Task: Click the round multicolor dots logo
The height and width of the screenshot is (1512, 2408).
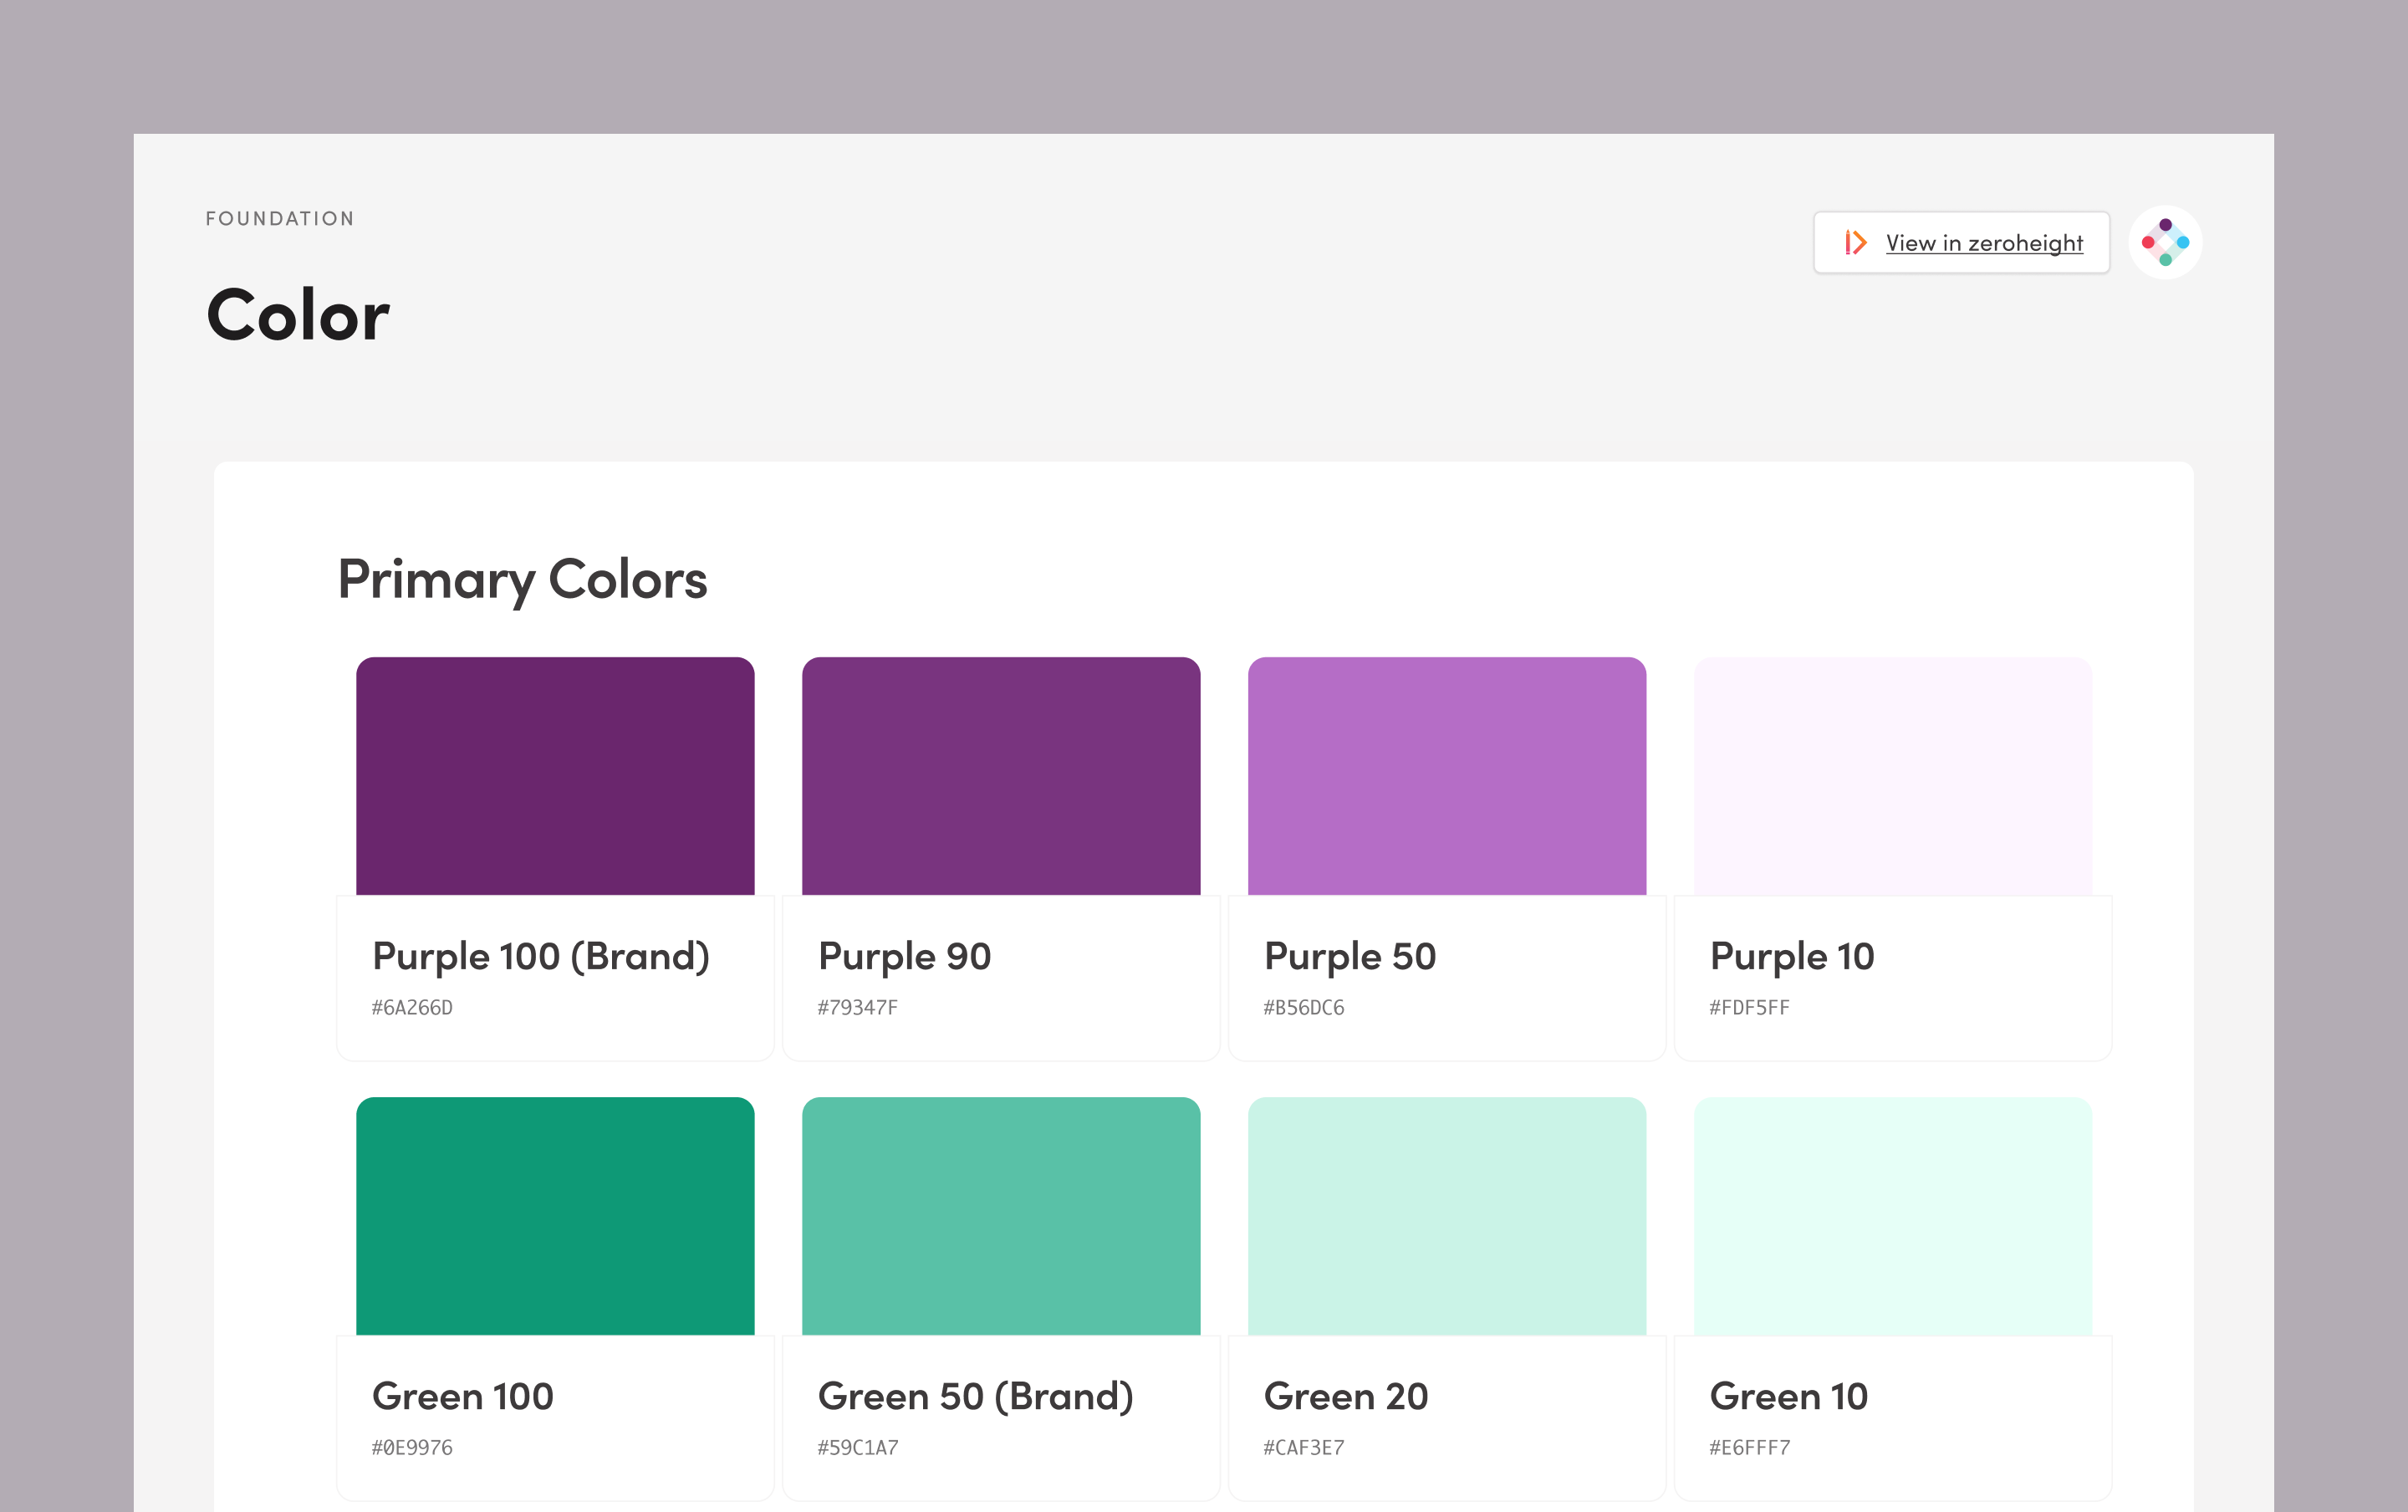Action: pos(2165,242)
